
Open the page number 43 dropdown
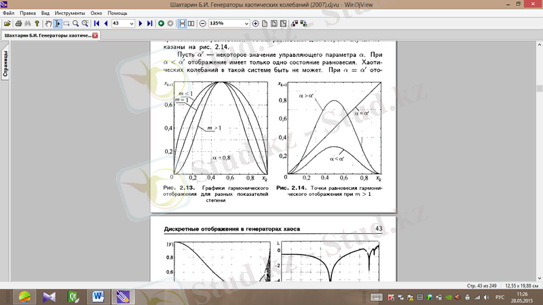[x=132, y=24]
